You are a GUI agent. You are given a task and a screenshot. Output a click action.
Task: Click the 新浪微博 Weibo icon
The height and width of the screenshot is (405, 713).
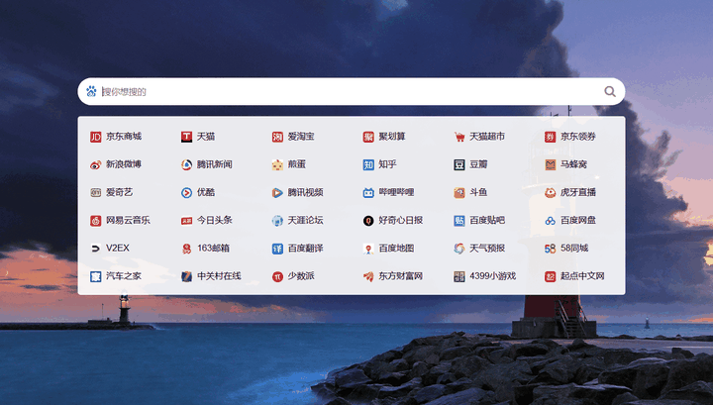[x=95, y=164]
